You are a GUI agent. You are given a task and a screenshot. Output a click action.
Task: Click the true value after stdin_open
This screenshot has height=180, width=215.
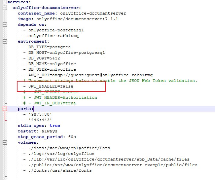[55, 126]
